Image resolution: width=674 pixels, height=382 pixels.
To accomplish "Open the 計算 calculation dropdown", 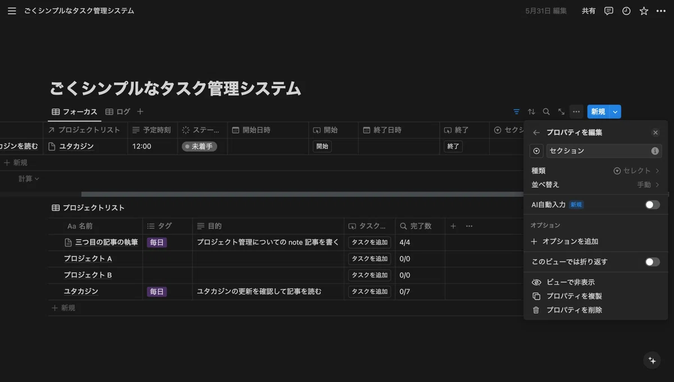I will [29, 179].
